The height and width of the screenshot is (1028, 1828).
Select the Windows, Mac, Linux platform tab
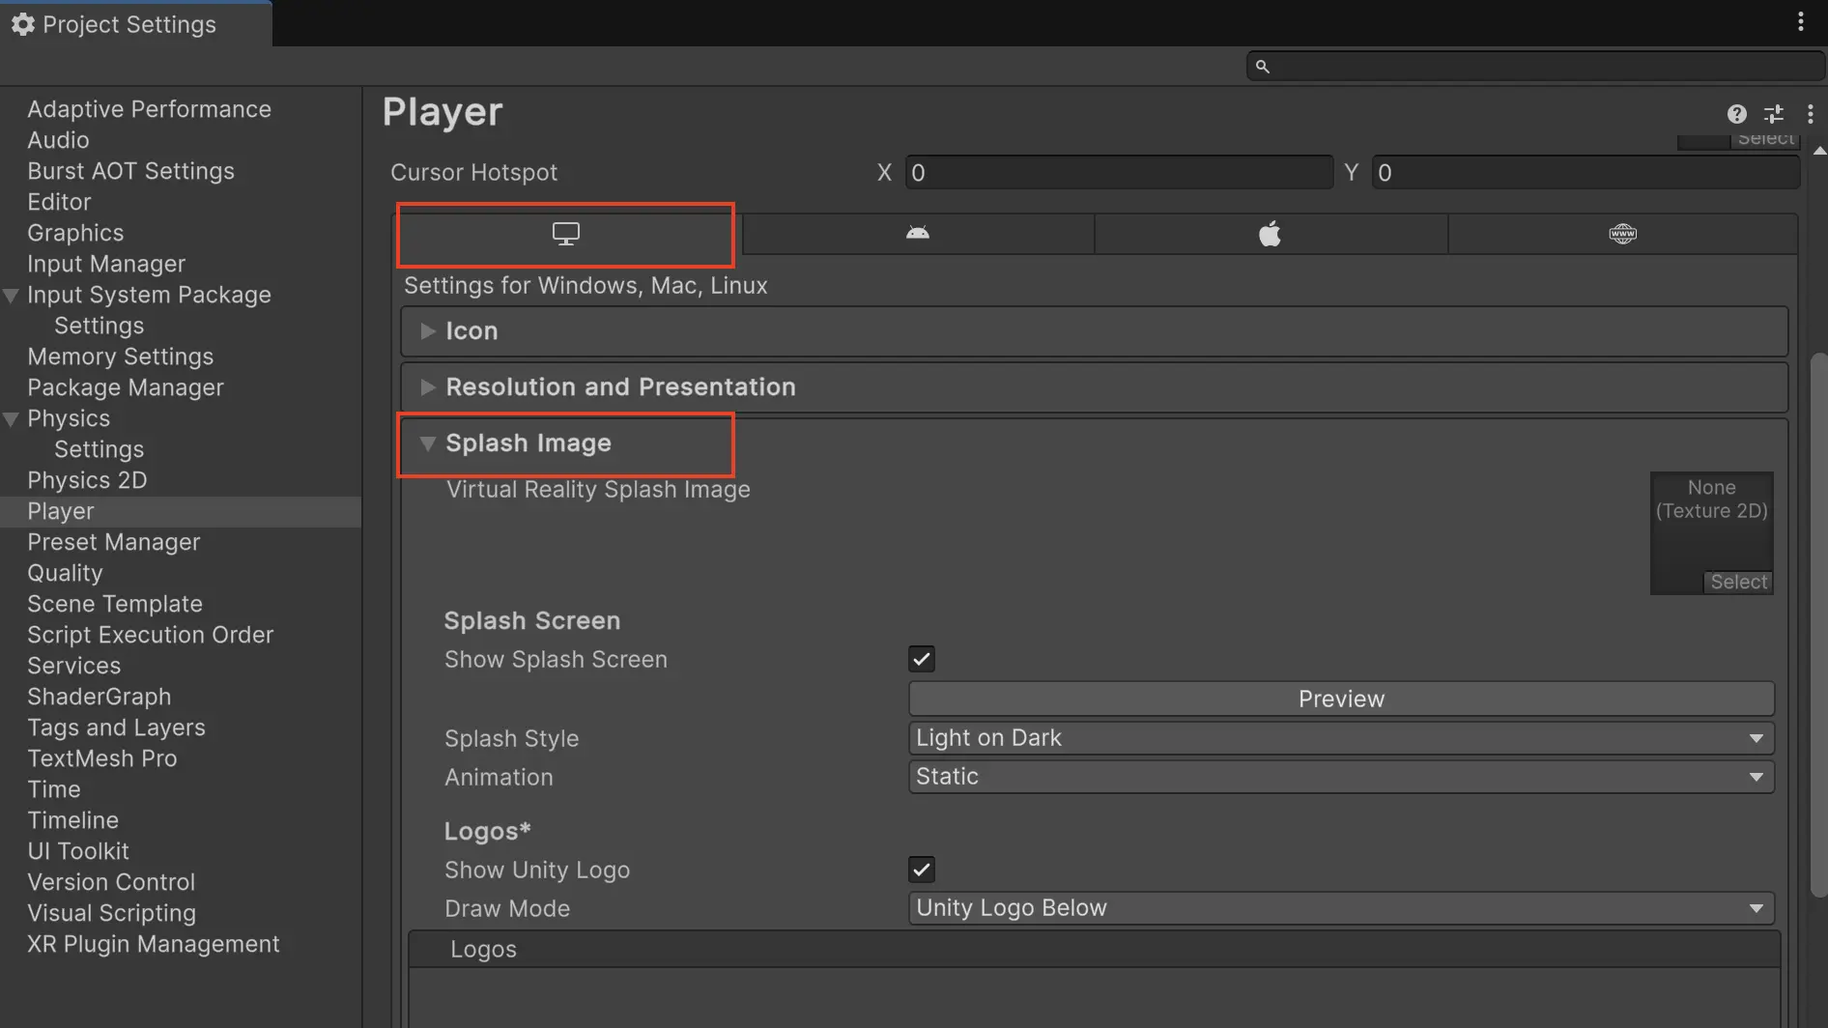pos(565,234)
